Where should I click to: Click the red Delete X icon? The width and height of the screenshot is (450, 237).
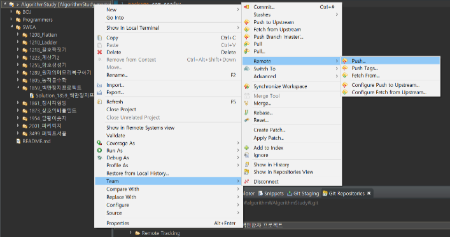click(x=99, y=52)
